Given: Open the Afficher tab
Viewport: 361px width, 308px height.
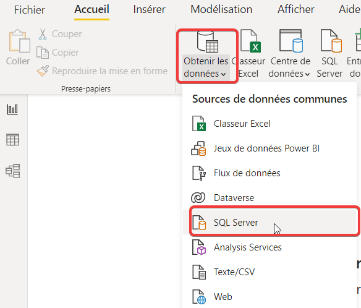Looking at the screenshot, I should pos(296,9).
